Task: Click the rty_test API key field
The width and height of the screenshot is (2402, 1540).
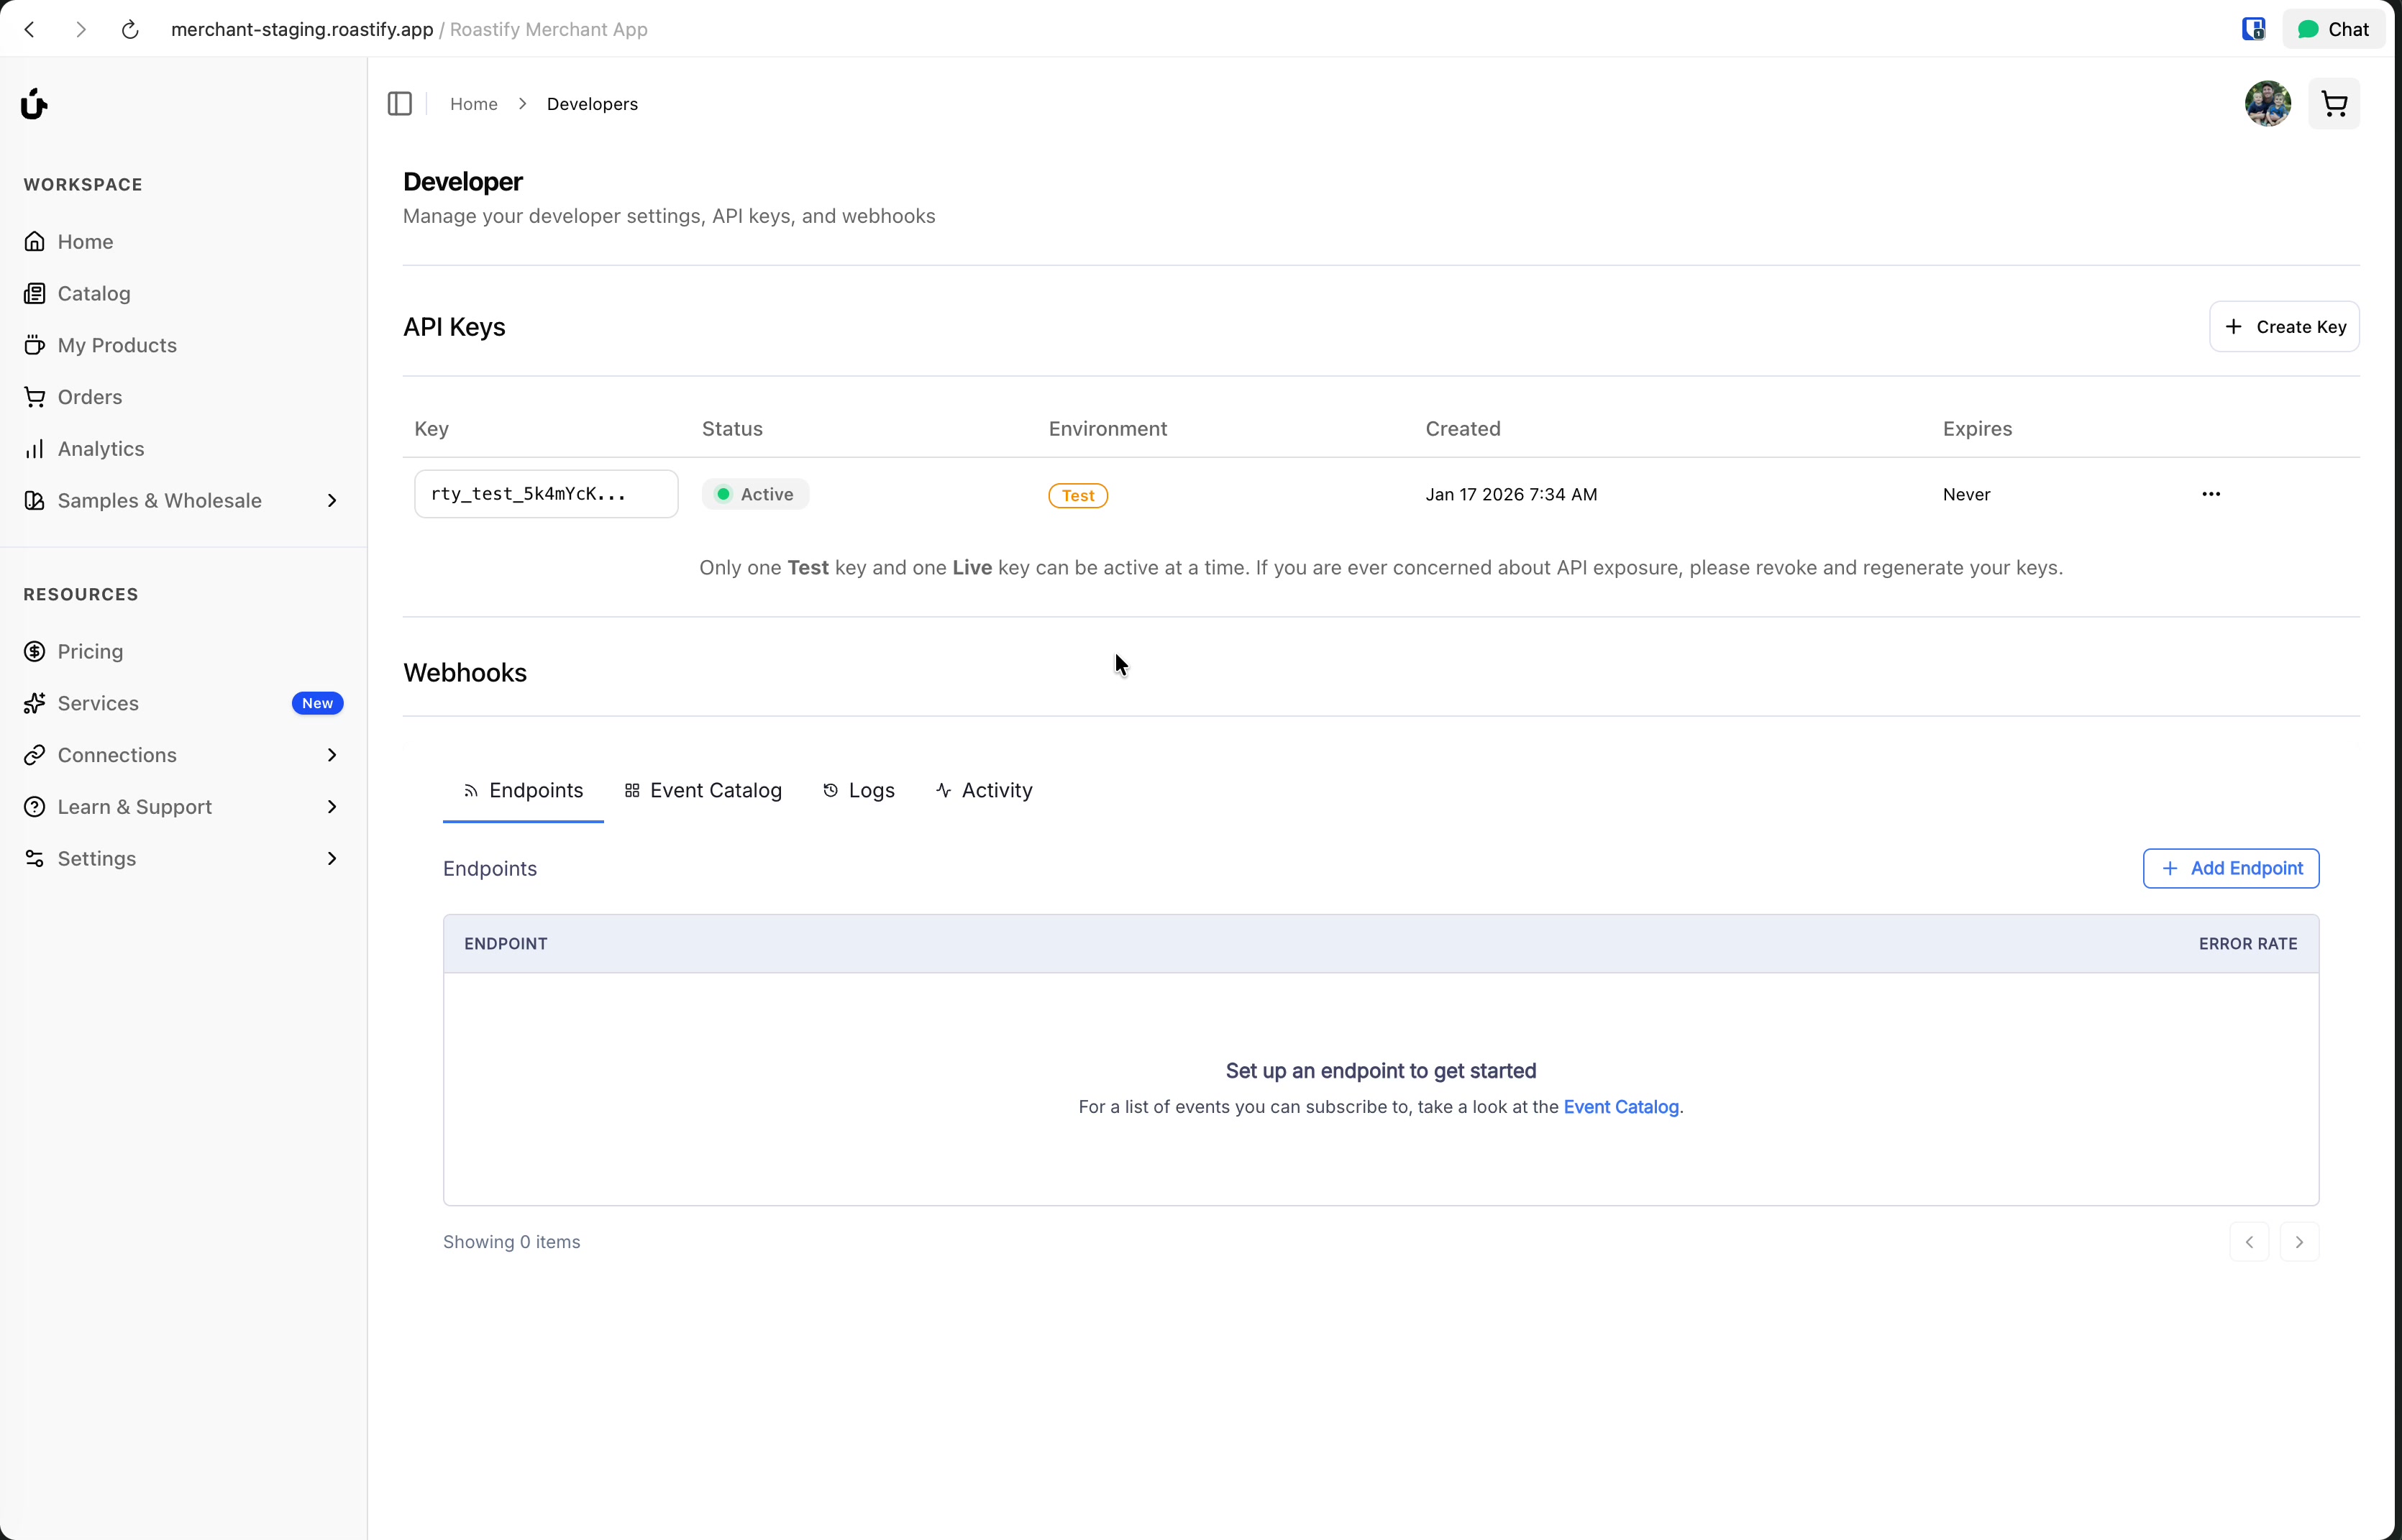Action: [546, 494]
